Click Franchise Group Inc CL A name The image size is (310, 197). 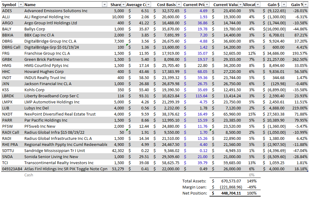pos(47,54)
